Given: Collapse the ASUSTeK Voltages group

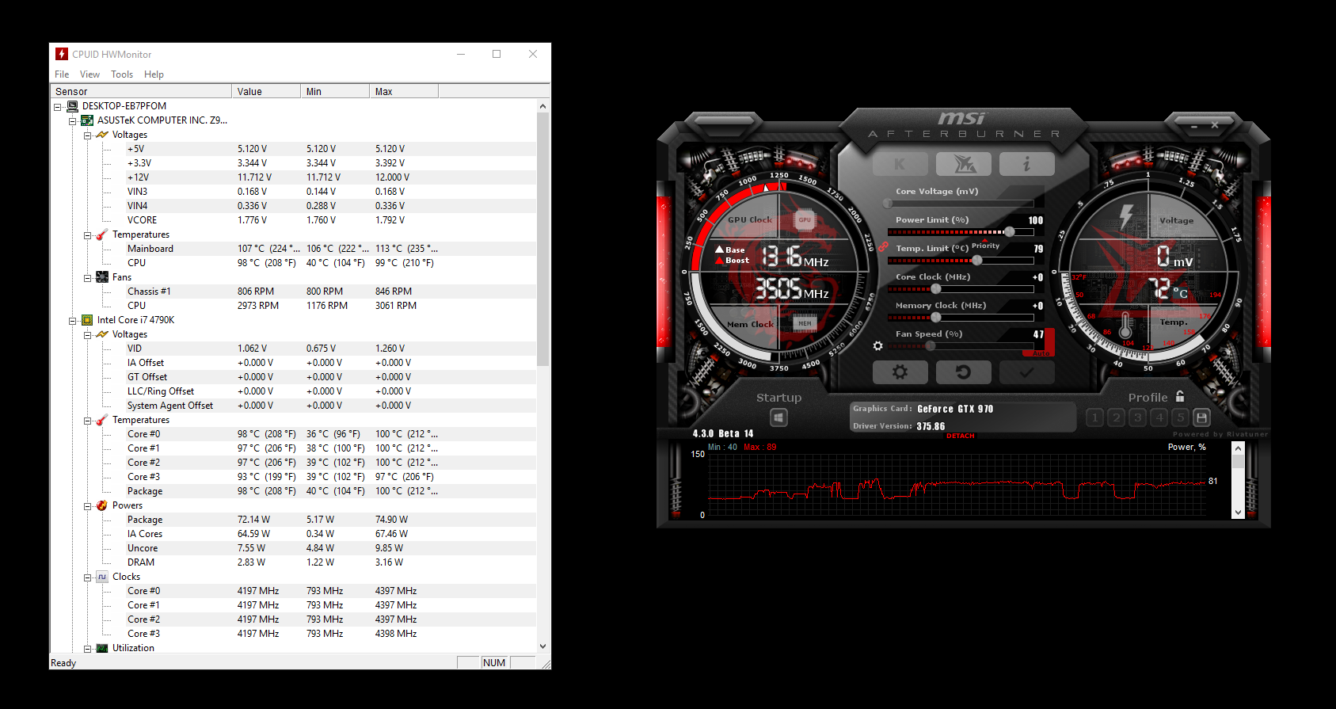Looking at the screenshot, I should 88,135.
